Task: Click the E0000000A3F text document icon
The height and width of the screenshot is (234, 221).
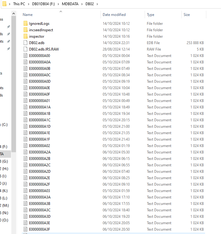Action: click(x=25, y=229)
